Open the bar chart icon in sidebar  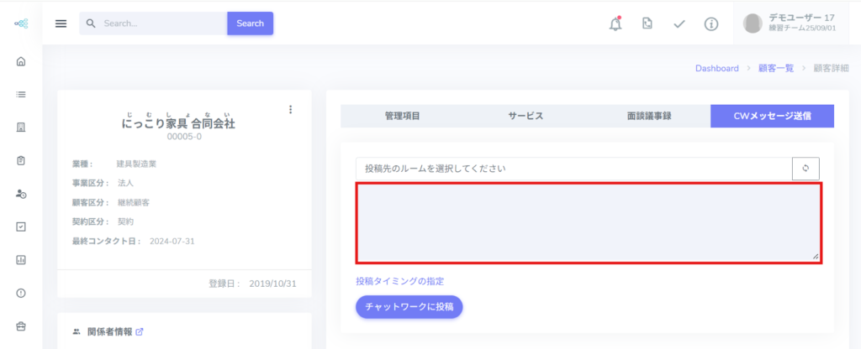[x=21, y=259]
